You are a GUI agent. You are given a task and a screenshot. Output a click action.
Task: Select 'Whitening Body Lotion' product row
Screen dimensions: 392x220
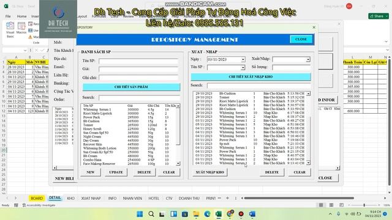[x=129, y=148]
